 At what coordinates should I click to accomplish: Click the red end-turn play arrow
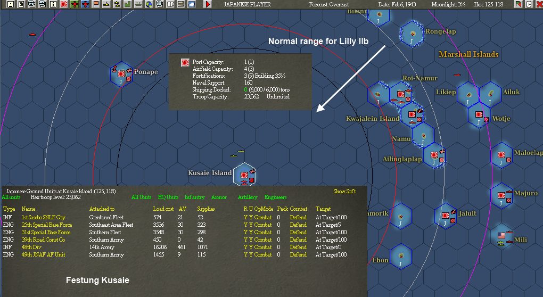point(208,4)
